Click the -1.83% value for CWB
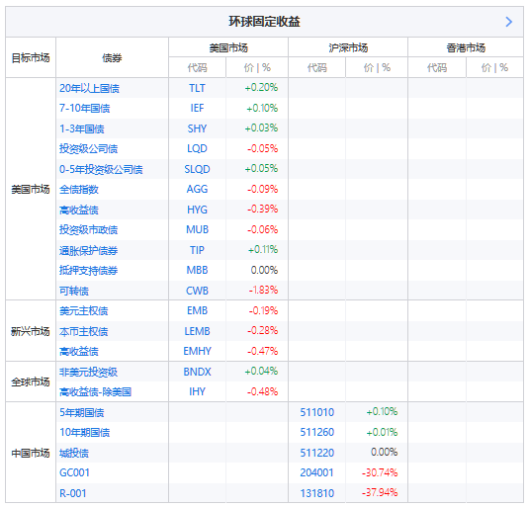The width and height of the screenshot is (529, 508). pyautogui.click(x=263, y=290)
